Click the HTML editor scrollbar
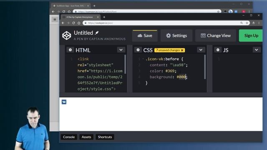 tap(125, 64)
